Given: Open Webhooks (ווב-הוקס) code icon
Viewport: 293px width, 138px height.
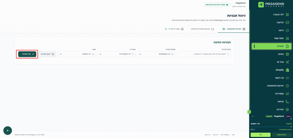Looking at the screenshot, I should pos(287,78).
